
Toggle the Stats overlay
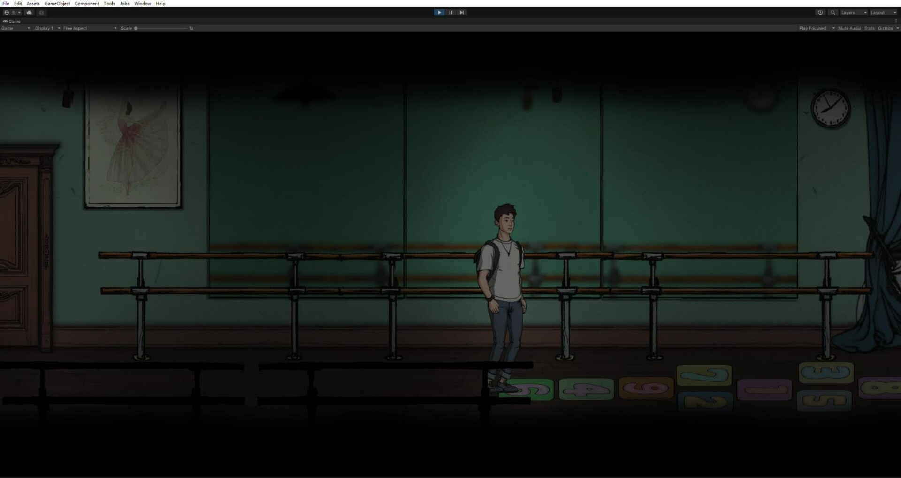870,28
